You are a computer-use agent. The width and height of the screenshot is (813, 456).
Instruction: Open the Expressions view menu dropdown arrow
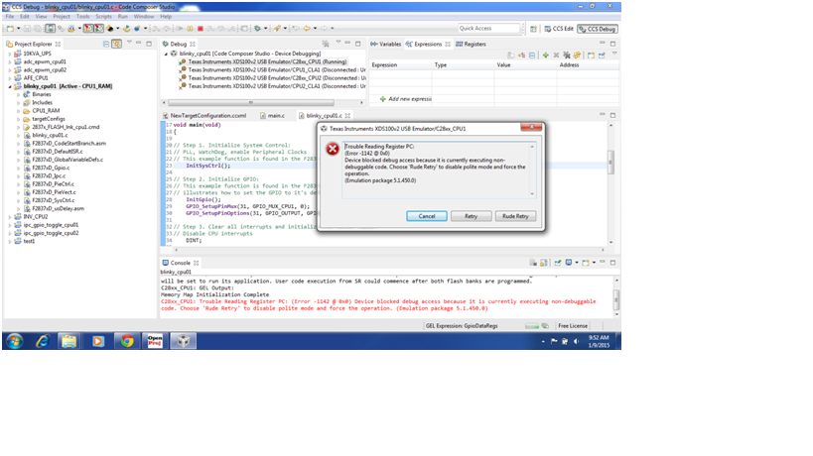click(x=614, y=53)
